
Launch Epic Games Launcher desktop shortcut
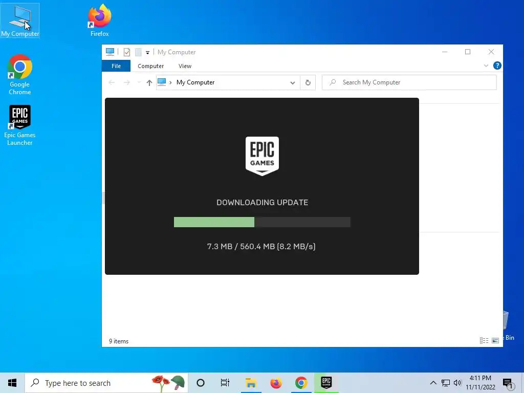20,125
